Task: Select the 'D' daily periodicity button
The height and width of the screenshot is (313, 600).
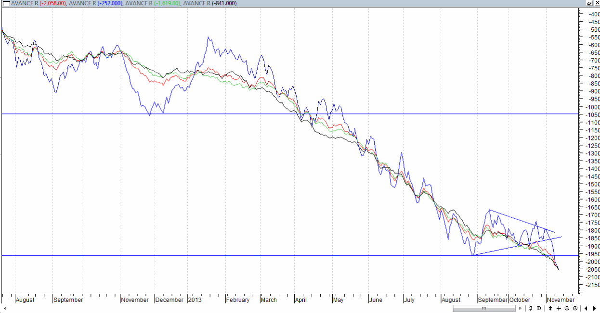Action: coord(539,308)
